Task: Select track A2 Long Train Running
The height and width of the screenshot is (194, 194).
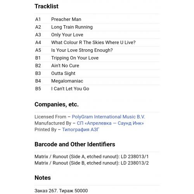Action: 97,27
